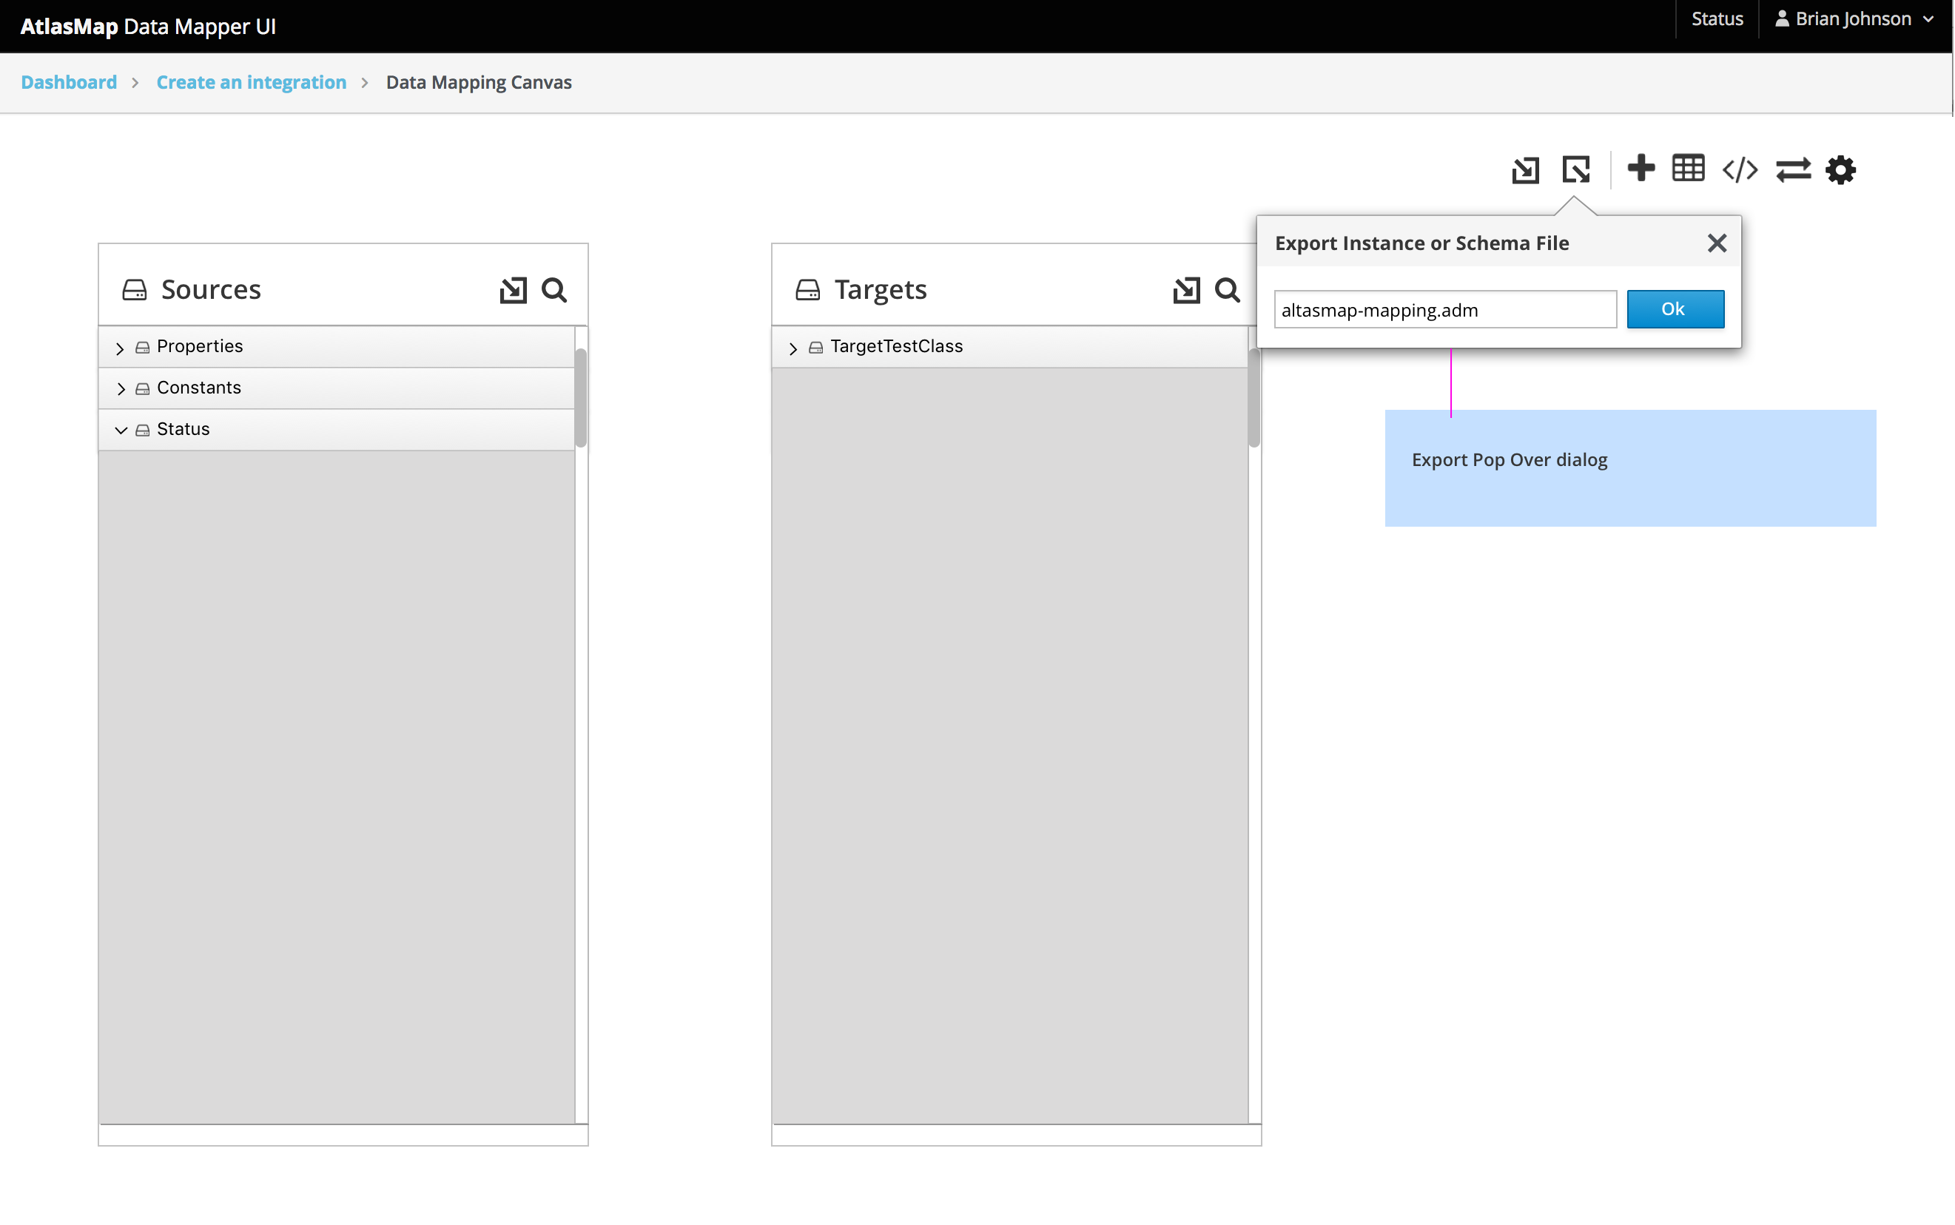Image resolution: width=1955 pixels, height=1225 pixels.
Task: Expand the Constants section
Action: click(x=121, y=388)
